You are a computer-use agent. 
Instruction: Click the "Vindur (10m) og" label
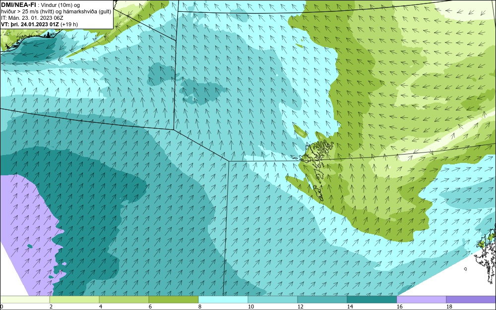(61, 5)
